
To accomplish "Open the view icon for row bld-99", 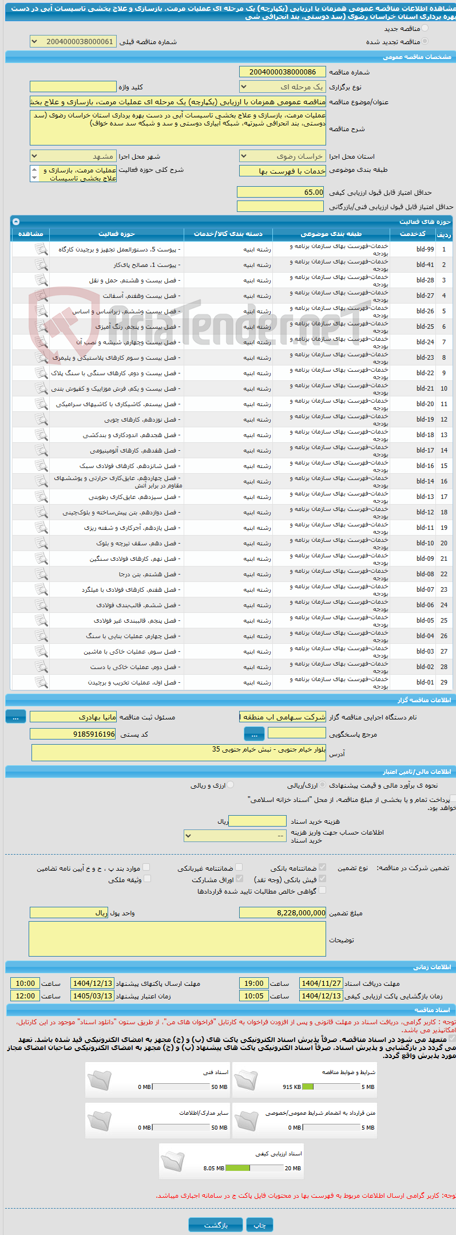I will (41, 249).
